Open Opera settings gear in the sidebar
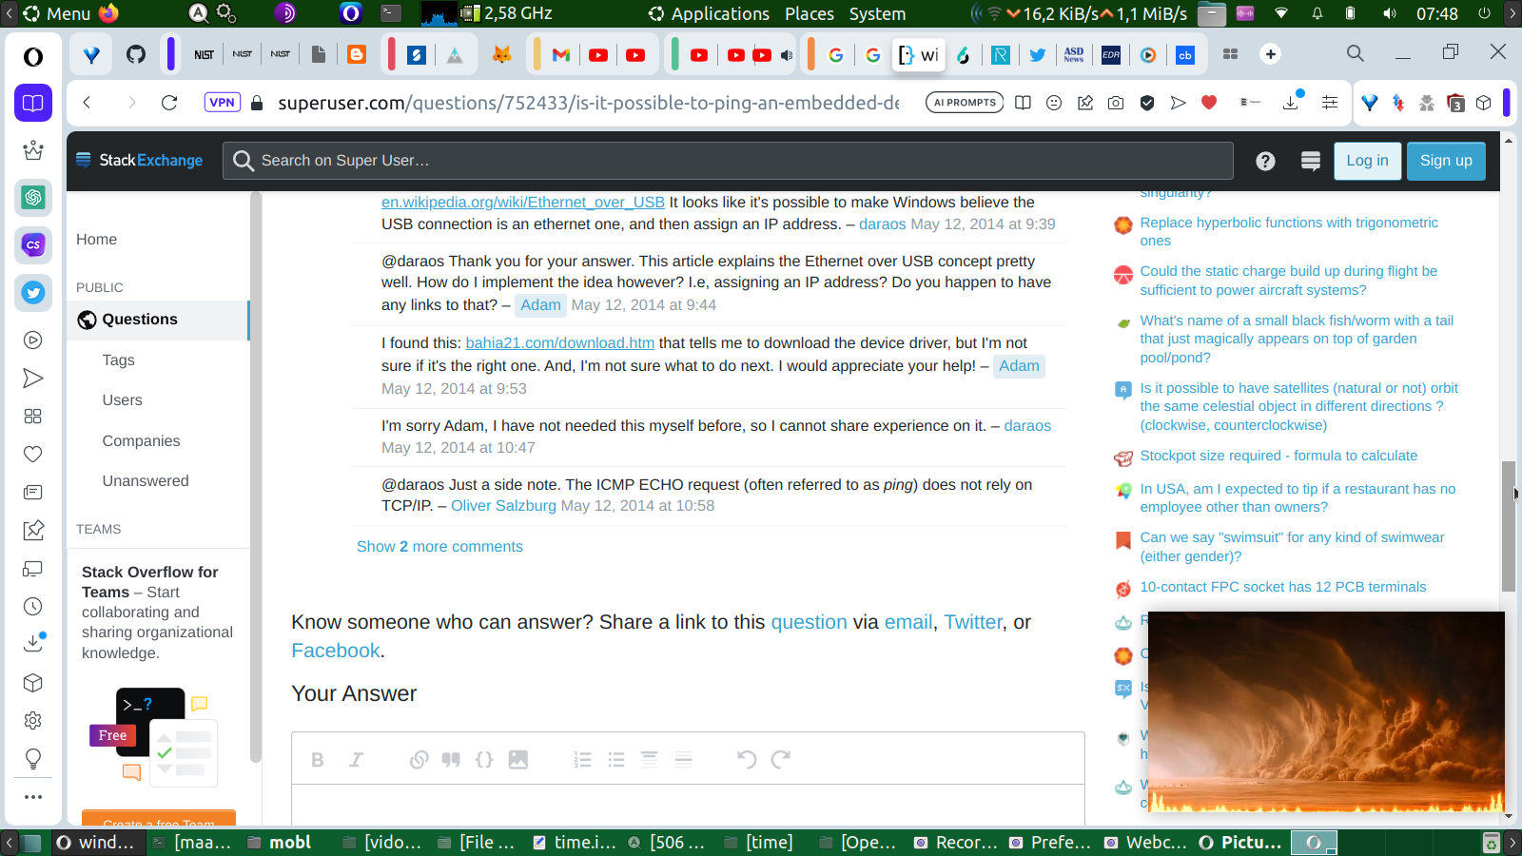1522x856 pixels. pos(33,721)
